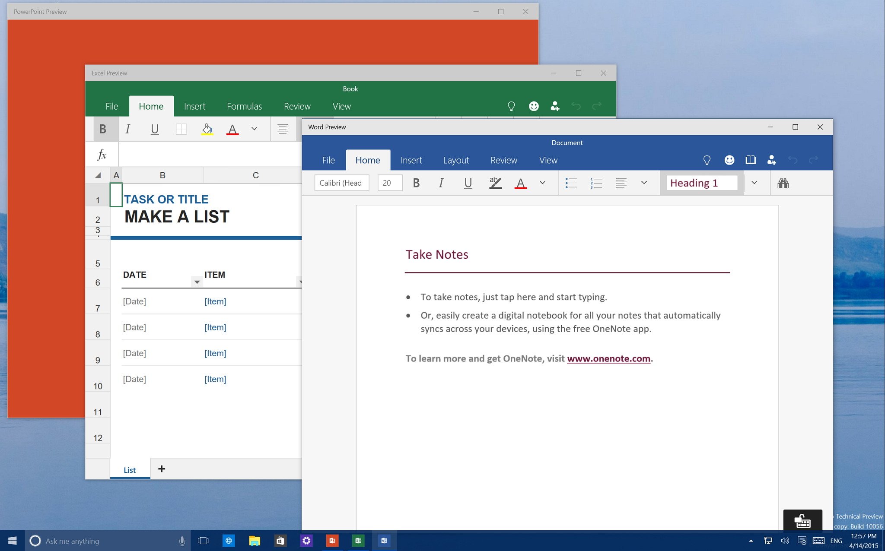Screen dimensions: 885x551
Task: Open the Review tab in Word
Action: coord(503,160)
